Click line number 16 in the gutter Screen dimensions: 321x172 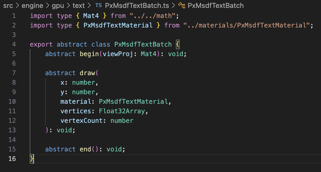pos(12,159)
